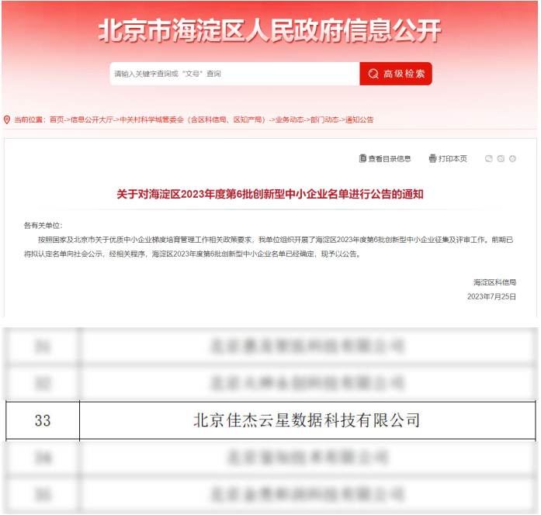Open the 部门动态 breadcrumb link

click(324, 119)
